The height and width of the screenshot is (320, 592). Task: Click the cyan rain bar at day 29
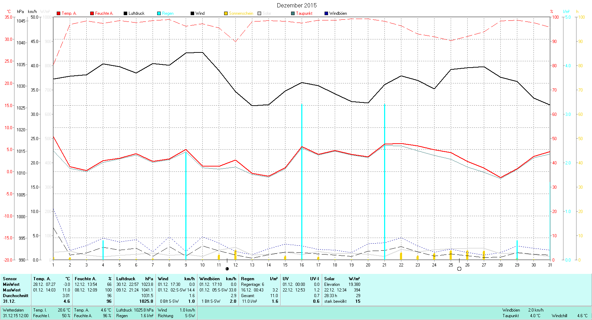[x=517, y=250]
